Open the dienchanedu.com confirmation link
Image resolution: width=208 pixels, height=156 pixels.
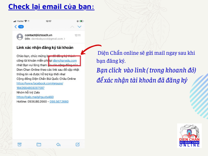[x=65, y=61]
